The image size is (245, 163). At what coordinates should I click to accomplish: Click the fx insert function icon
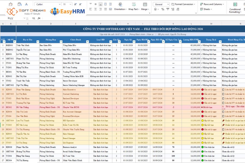coord(39,18)
